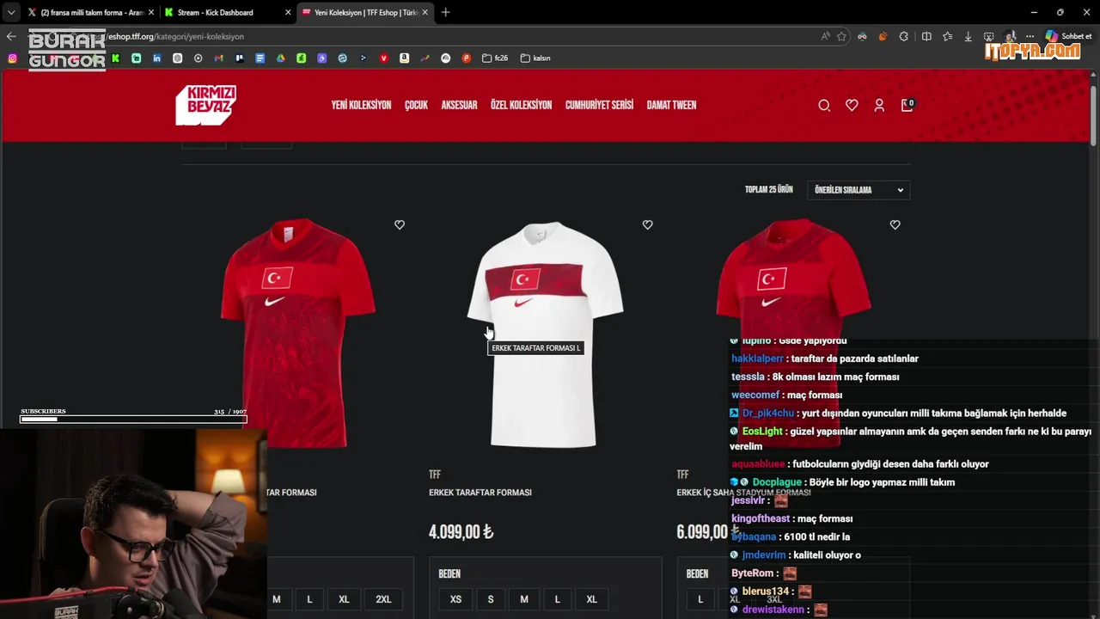Open the header favorites heart icon

[852, 105]
